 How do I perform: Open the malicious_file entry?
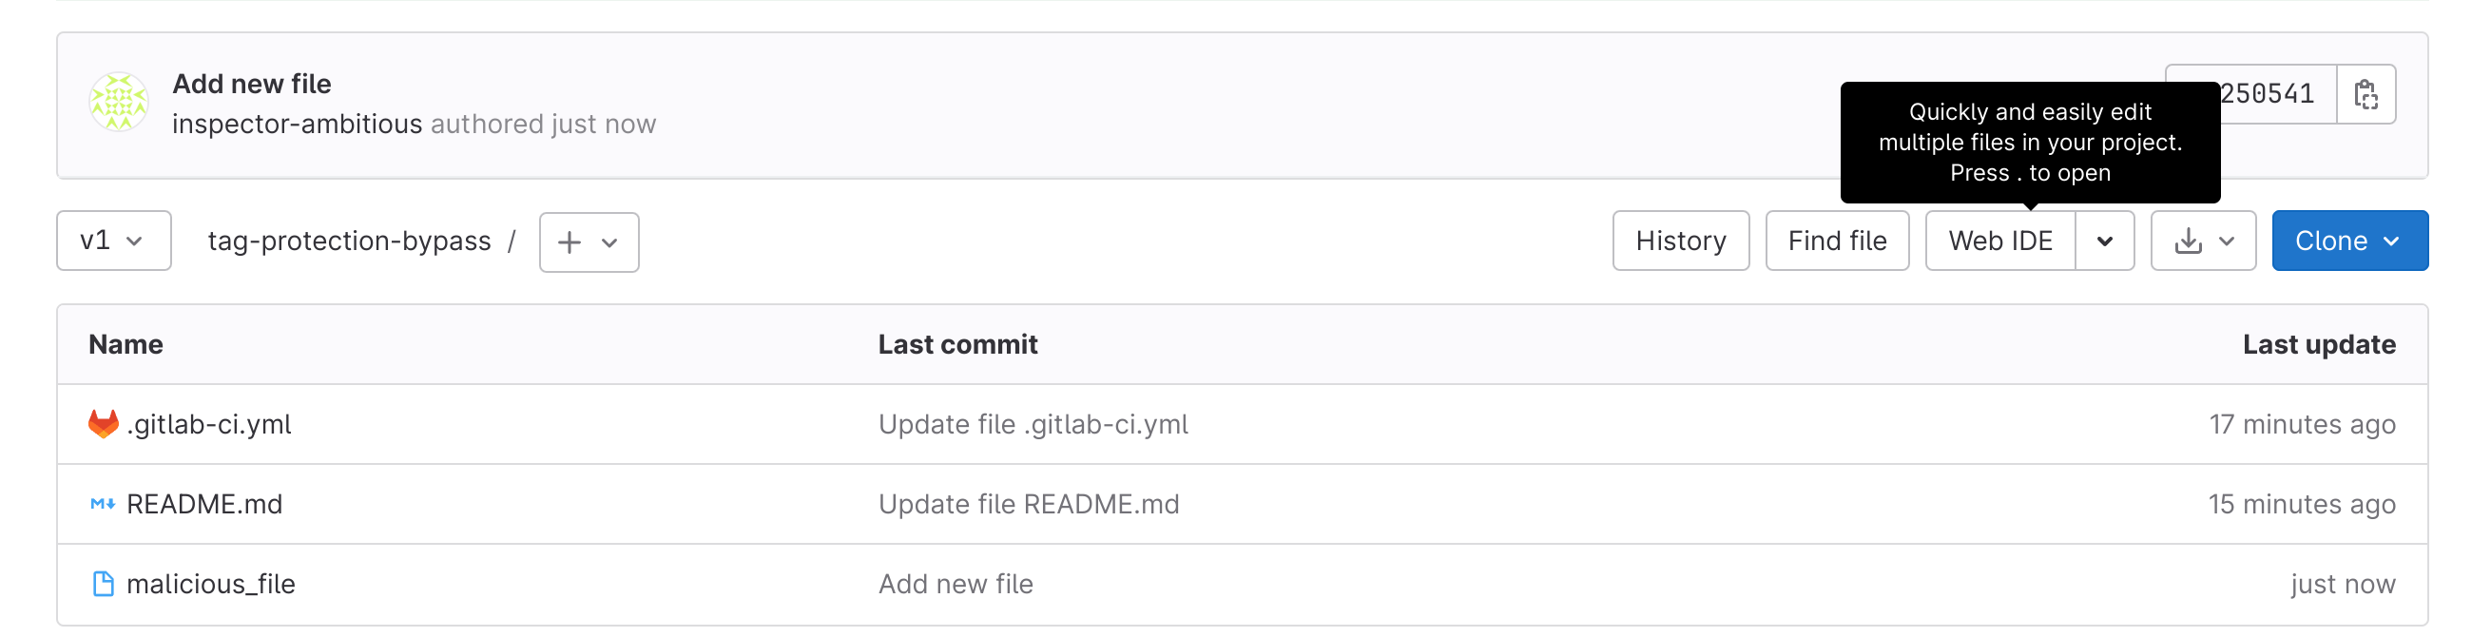[x=211, y=584]
